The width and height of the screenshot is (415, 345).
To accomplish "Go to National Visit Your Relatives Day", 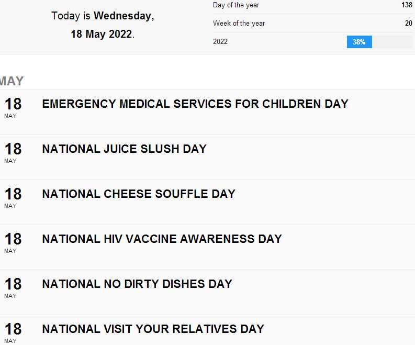I will click(x=153, y=329).
